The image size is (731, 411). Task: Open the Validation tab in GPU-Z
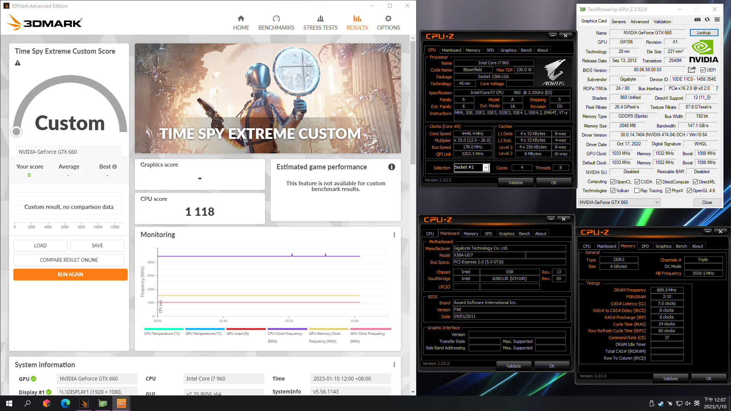tap(662, 22)
